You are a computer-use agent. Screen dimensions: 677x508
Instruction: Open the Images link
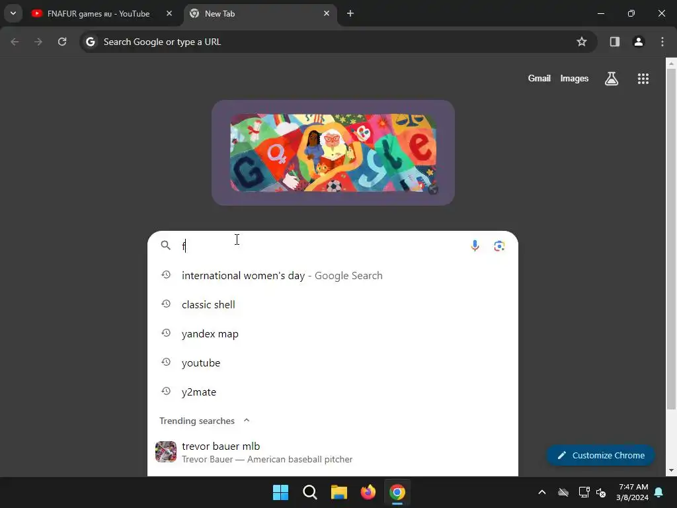tap(575, 78)
